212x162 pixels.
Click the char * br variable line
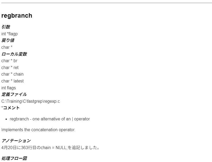(9, 61)
